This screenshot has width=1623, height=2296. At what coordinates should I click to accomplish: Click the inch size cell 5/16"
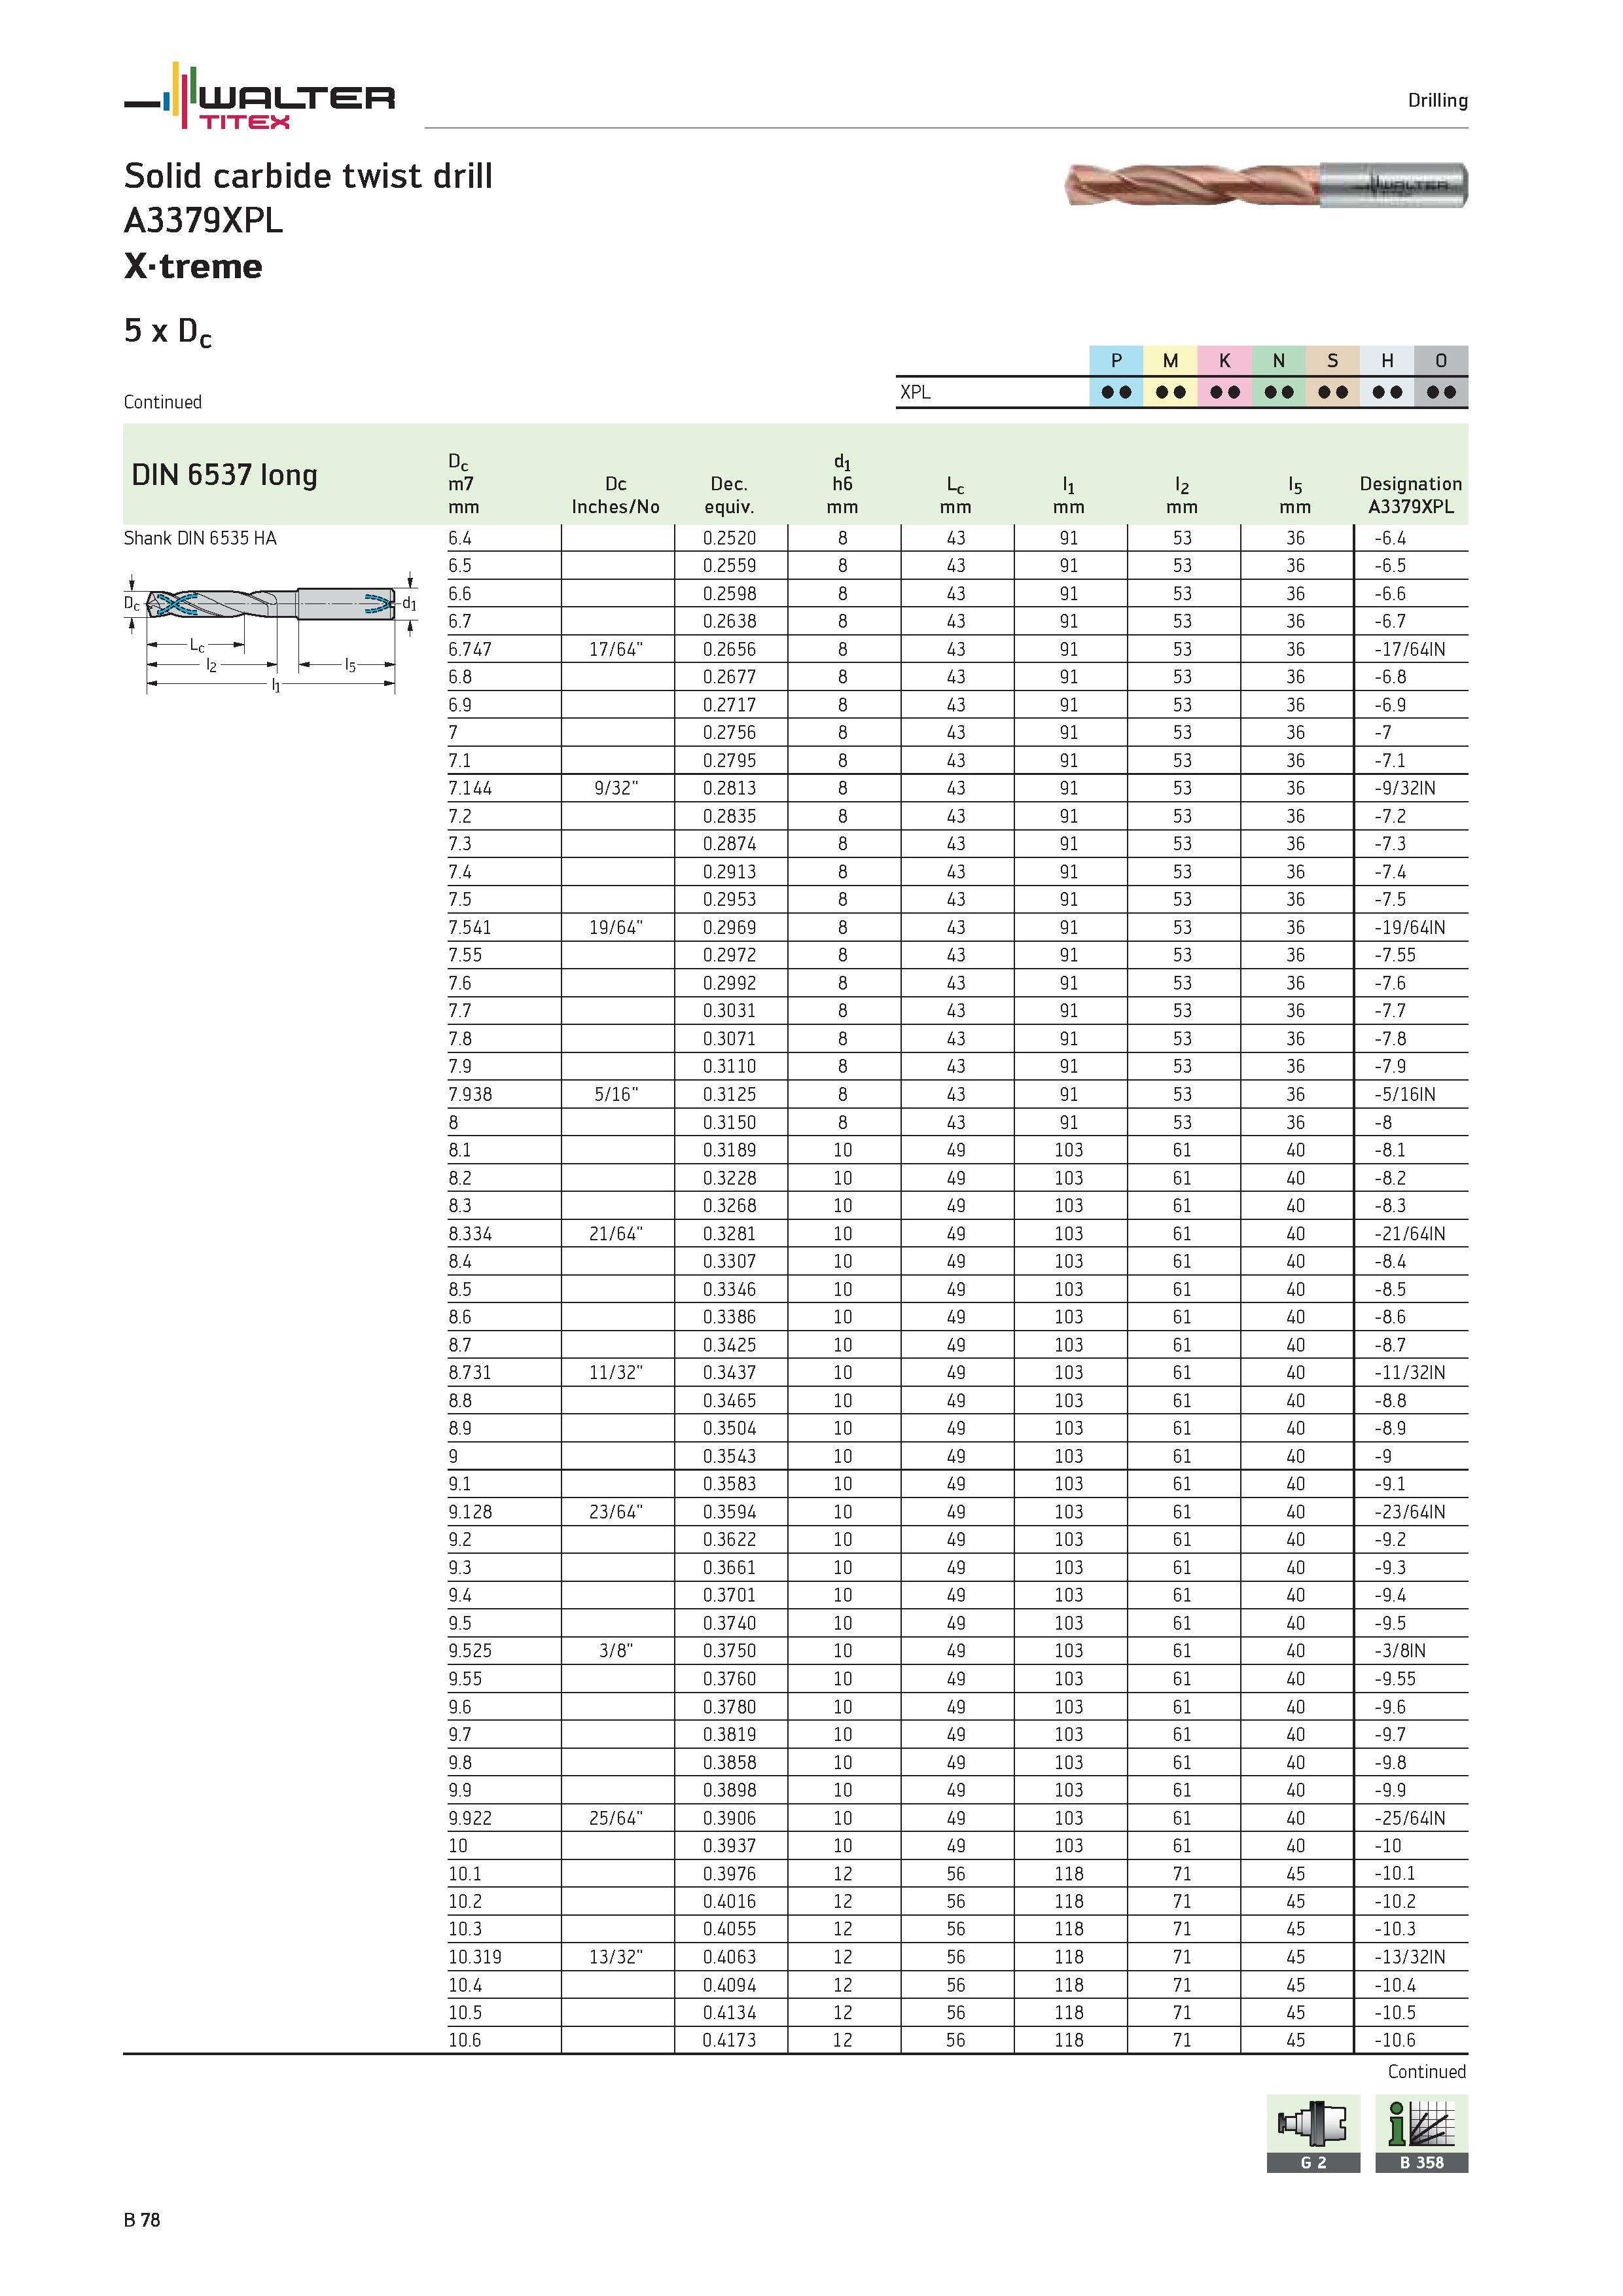click(x=616, y=1094)
